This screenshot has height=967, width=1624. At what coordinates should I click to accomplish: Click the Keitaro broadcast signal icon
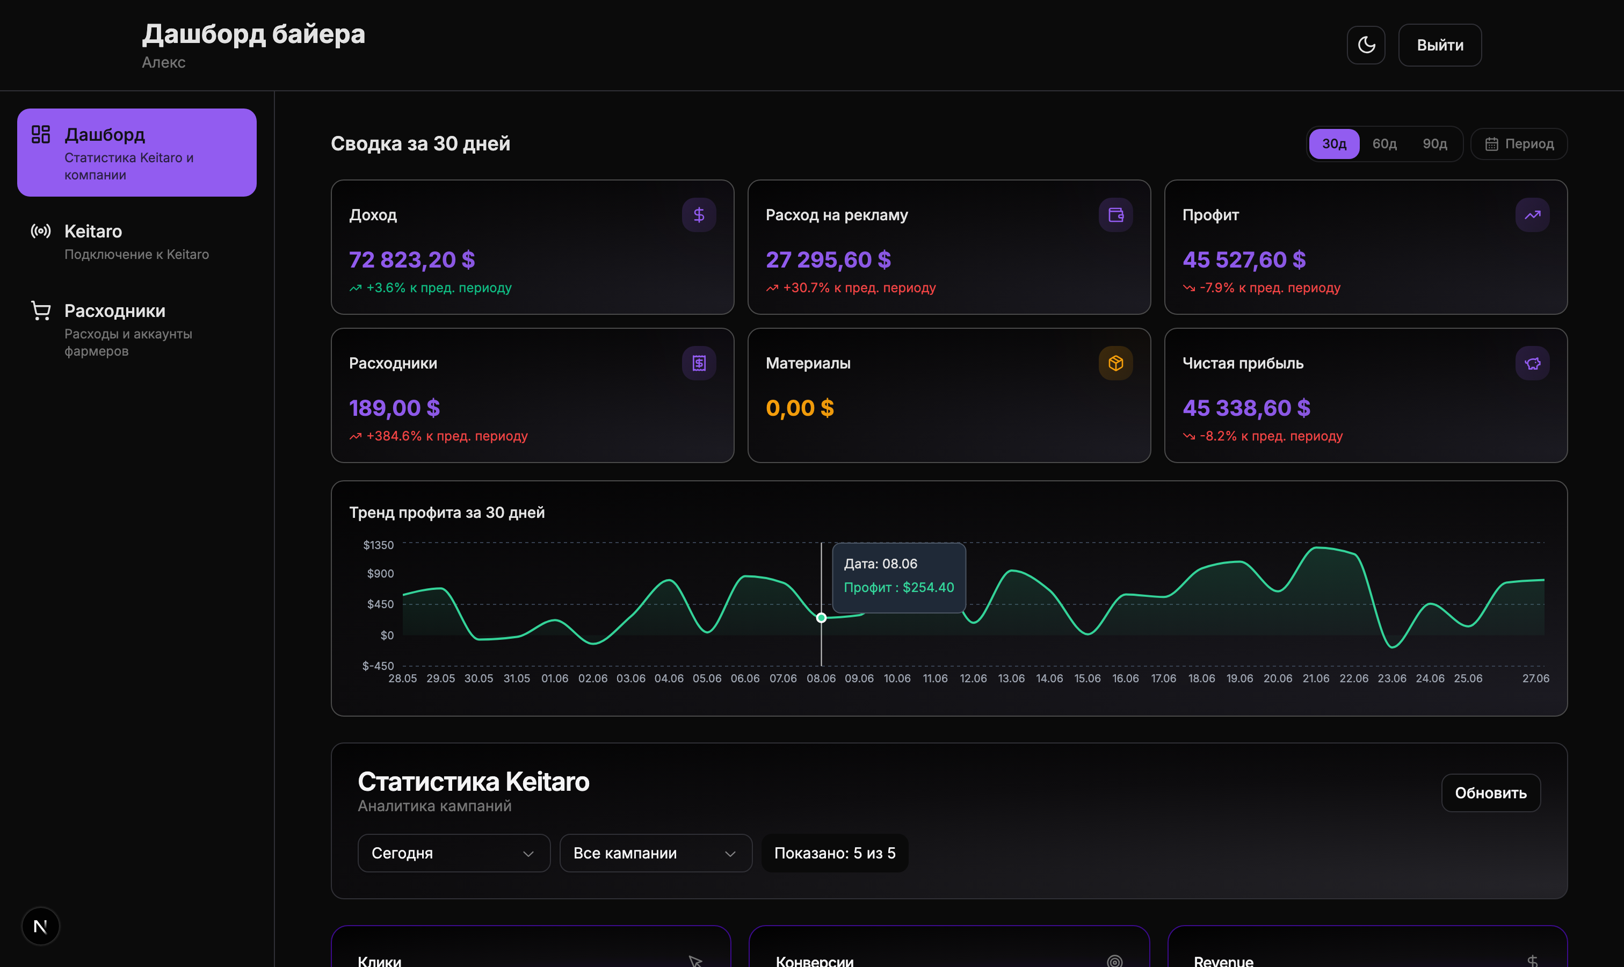40,230
